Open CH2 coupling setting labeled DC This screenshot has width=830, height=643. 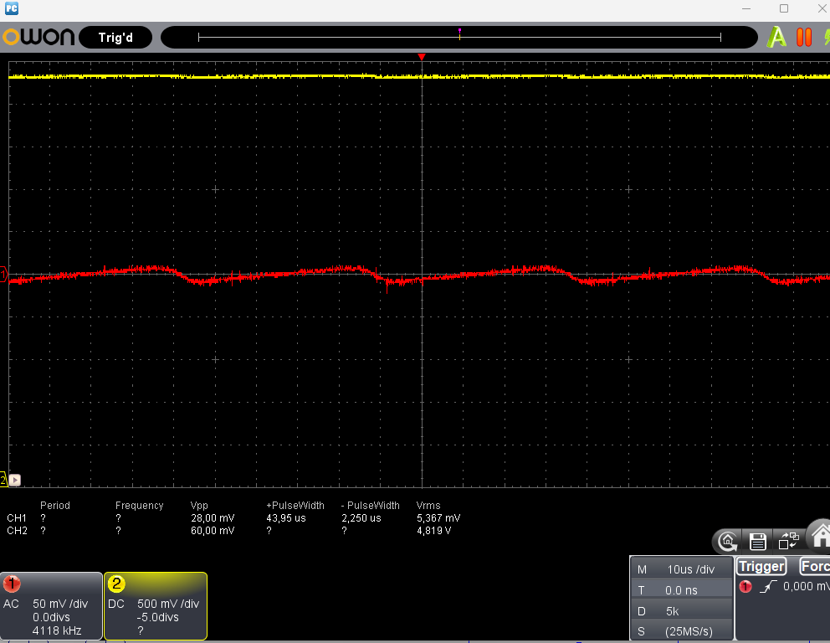(x=116, y=604)
